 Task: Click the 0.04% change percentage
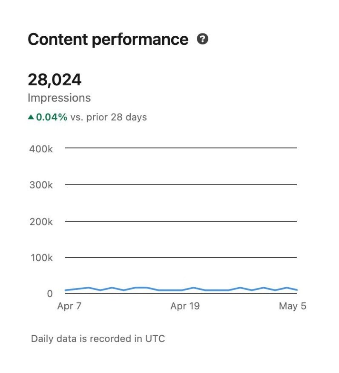52,117
